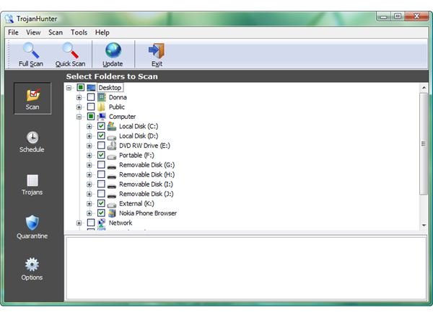Run a Quick Scan from toolbar
433x312 pixels.
(x=70, y=55)
